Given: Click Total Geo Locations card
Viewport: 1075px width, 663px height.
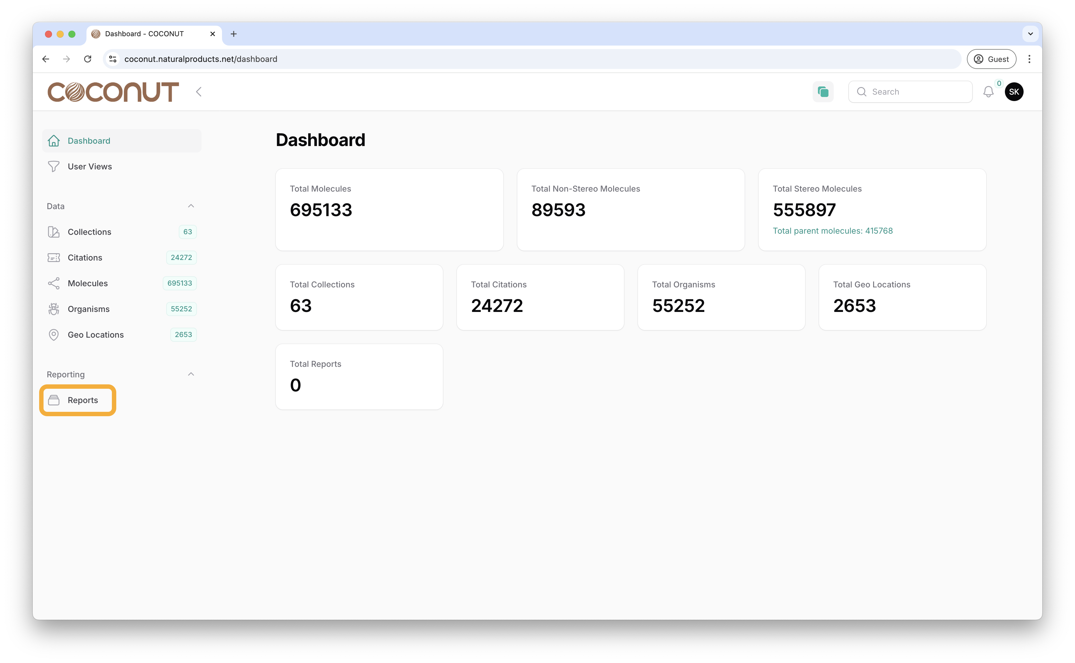Looking at the screenshot, I should [902, 297].
